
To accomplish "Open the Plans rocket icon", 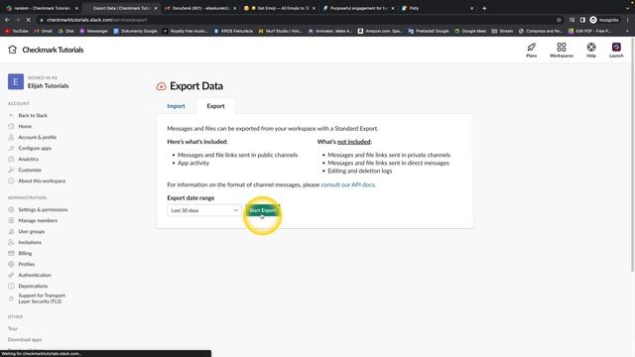I will [532, 47].
